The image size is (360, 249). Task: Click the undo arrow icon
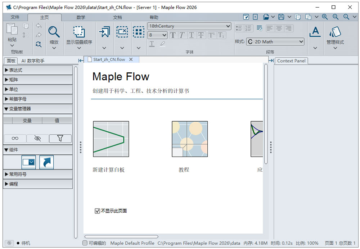pyautogui.click(x=39, y=26)
